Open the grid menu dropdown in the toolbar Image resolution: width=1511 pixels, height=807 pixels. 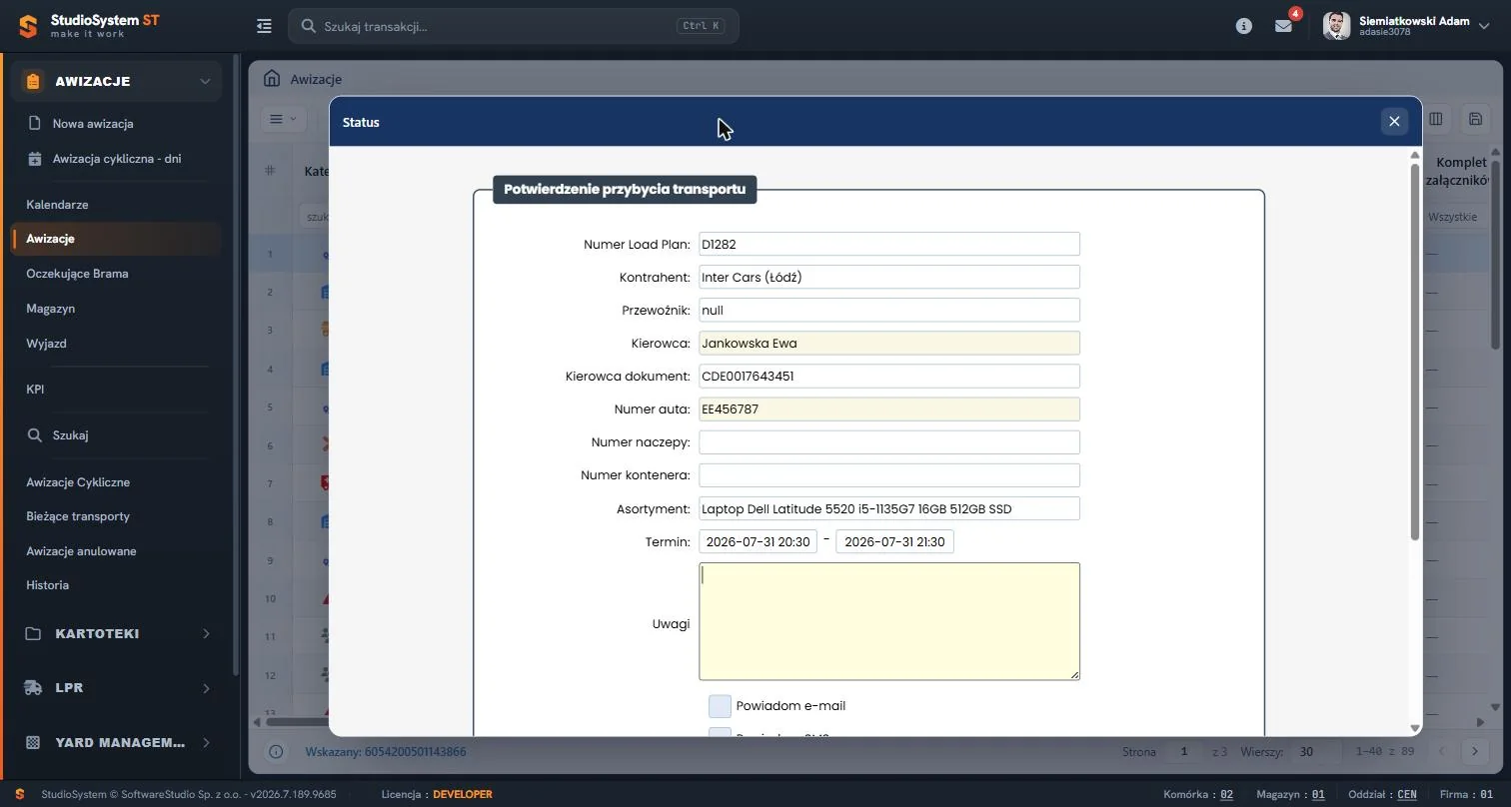(x=284, y=119)
